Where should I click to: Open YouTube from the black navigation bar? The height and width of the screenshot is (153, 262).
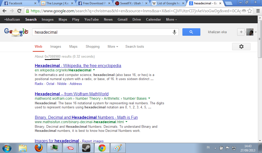pyautogui.click(x=91, y=19)
